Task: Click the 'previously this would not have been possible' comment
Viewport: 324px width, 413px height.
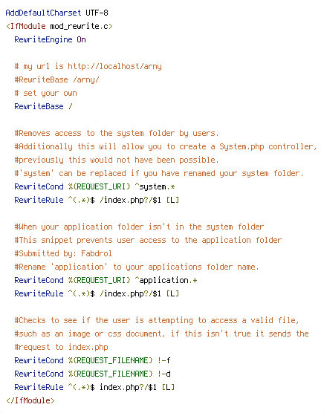Action: click(117, 160)
